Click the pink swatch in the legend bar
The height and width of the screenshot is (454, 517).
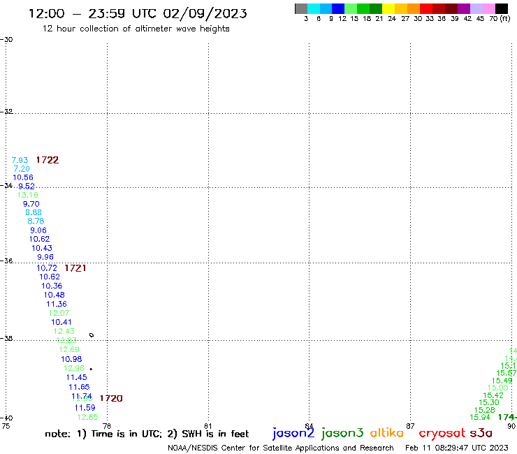click(x=488, y=8)
